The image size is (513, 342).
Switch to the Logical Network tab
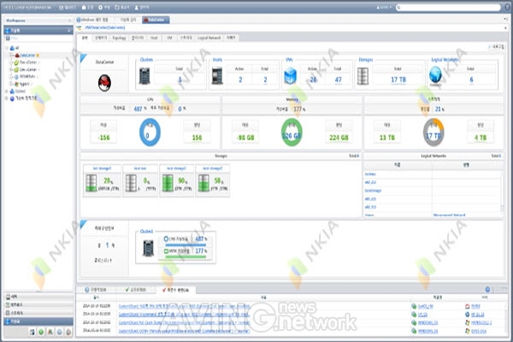tap(209, 38)
